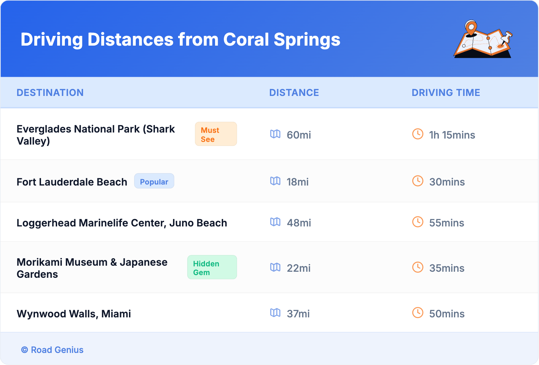Click the Distance column header

[294, 93]
